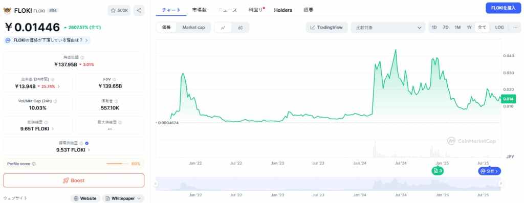Click the AI icon beside FLOKI price question
Screen dimensions: 524x203
(8, 40)
